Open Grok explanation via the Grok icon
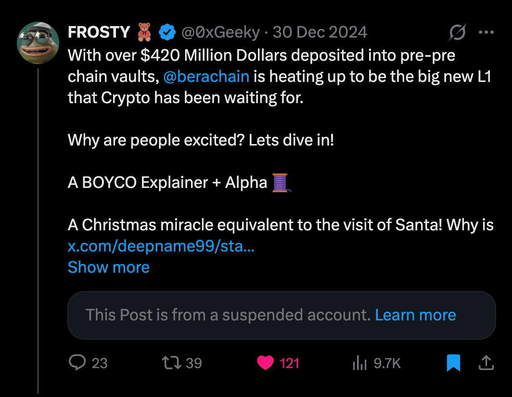 tap(457, 32)
